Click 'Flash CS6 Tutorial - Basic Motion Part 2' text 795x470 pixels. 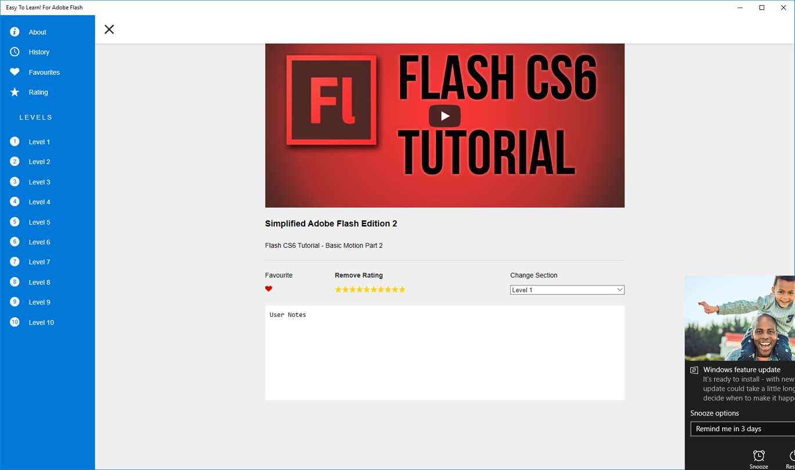pyautogui.click(x=324, y=245)
